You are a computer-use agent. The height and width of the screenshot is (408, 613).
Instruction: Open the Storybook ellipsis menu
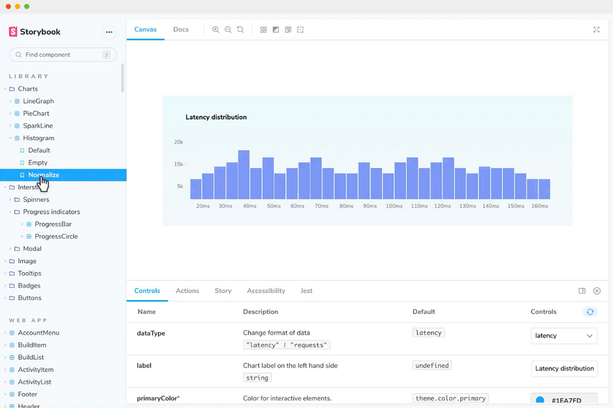(109, 32)
